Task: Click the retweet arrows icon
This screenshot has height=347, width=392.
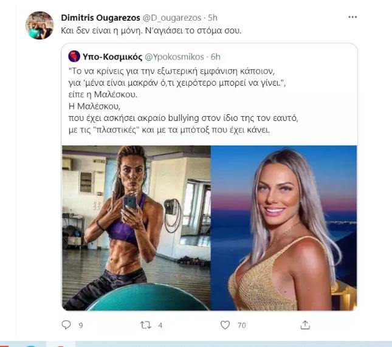Action: 145,325
